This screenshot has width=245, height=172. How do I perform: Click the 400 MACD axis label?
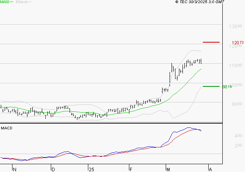coord(238,136)
